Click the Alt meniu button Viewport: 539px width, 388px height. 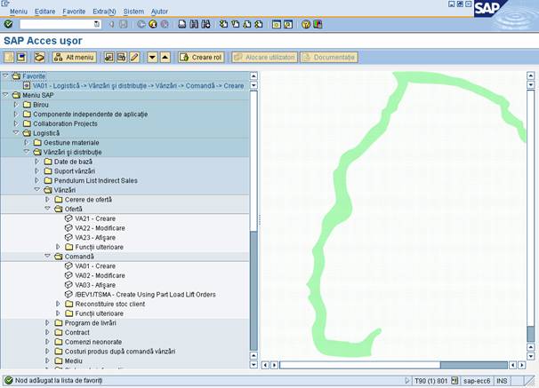(75, 58)
